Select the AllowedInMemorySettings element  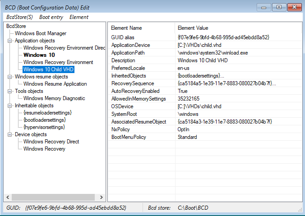tap(205, 99)
